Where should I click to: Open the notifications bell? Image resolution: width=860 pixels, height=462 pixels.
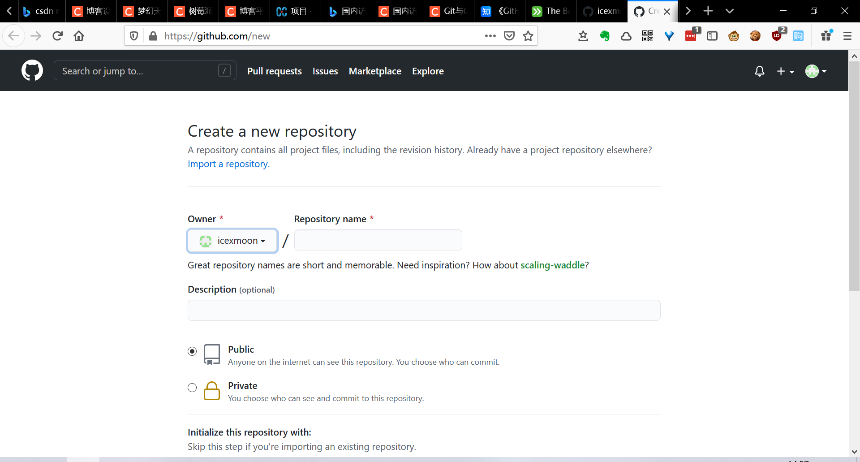pos(759,71)
